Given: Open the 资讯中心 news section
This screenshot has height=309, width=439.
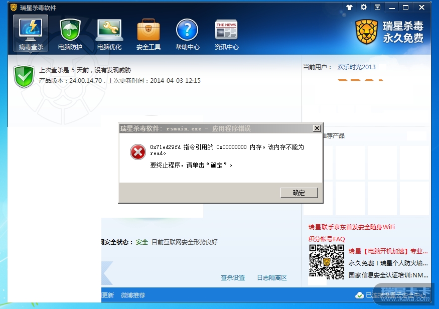Looking at the screenshot, I should [x=226, y=34].
